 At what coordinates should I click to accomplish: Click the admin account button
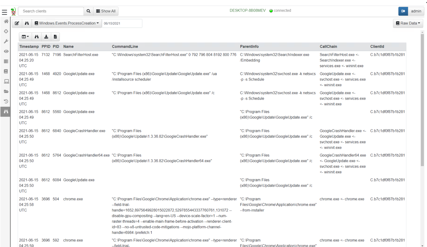[x=416, y=11]
